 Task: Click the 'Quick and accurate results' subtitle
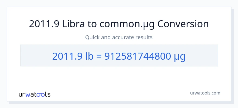coord(119,37)
